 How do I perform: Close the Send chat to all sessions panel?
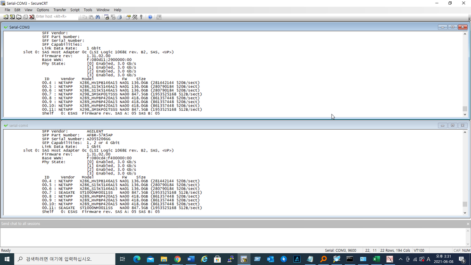[x=468, y=224]
